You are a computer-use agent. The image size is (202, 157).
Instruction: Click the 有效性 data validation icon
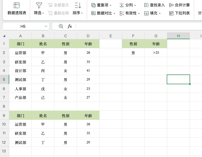tap(122, 13)
